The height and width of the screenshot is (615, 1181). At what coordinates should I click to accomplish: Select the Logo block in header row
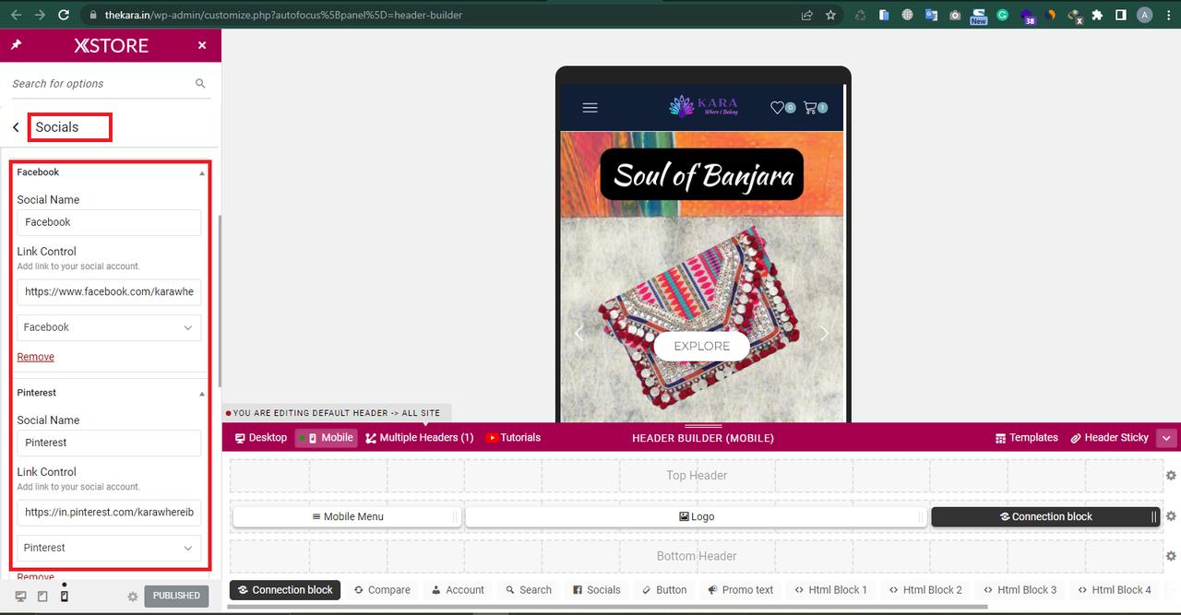(696, 516)
